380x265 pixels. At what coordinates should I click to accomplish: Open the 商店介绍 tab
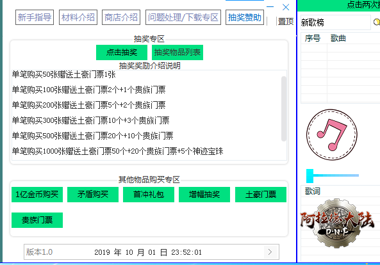[121, 17]
